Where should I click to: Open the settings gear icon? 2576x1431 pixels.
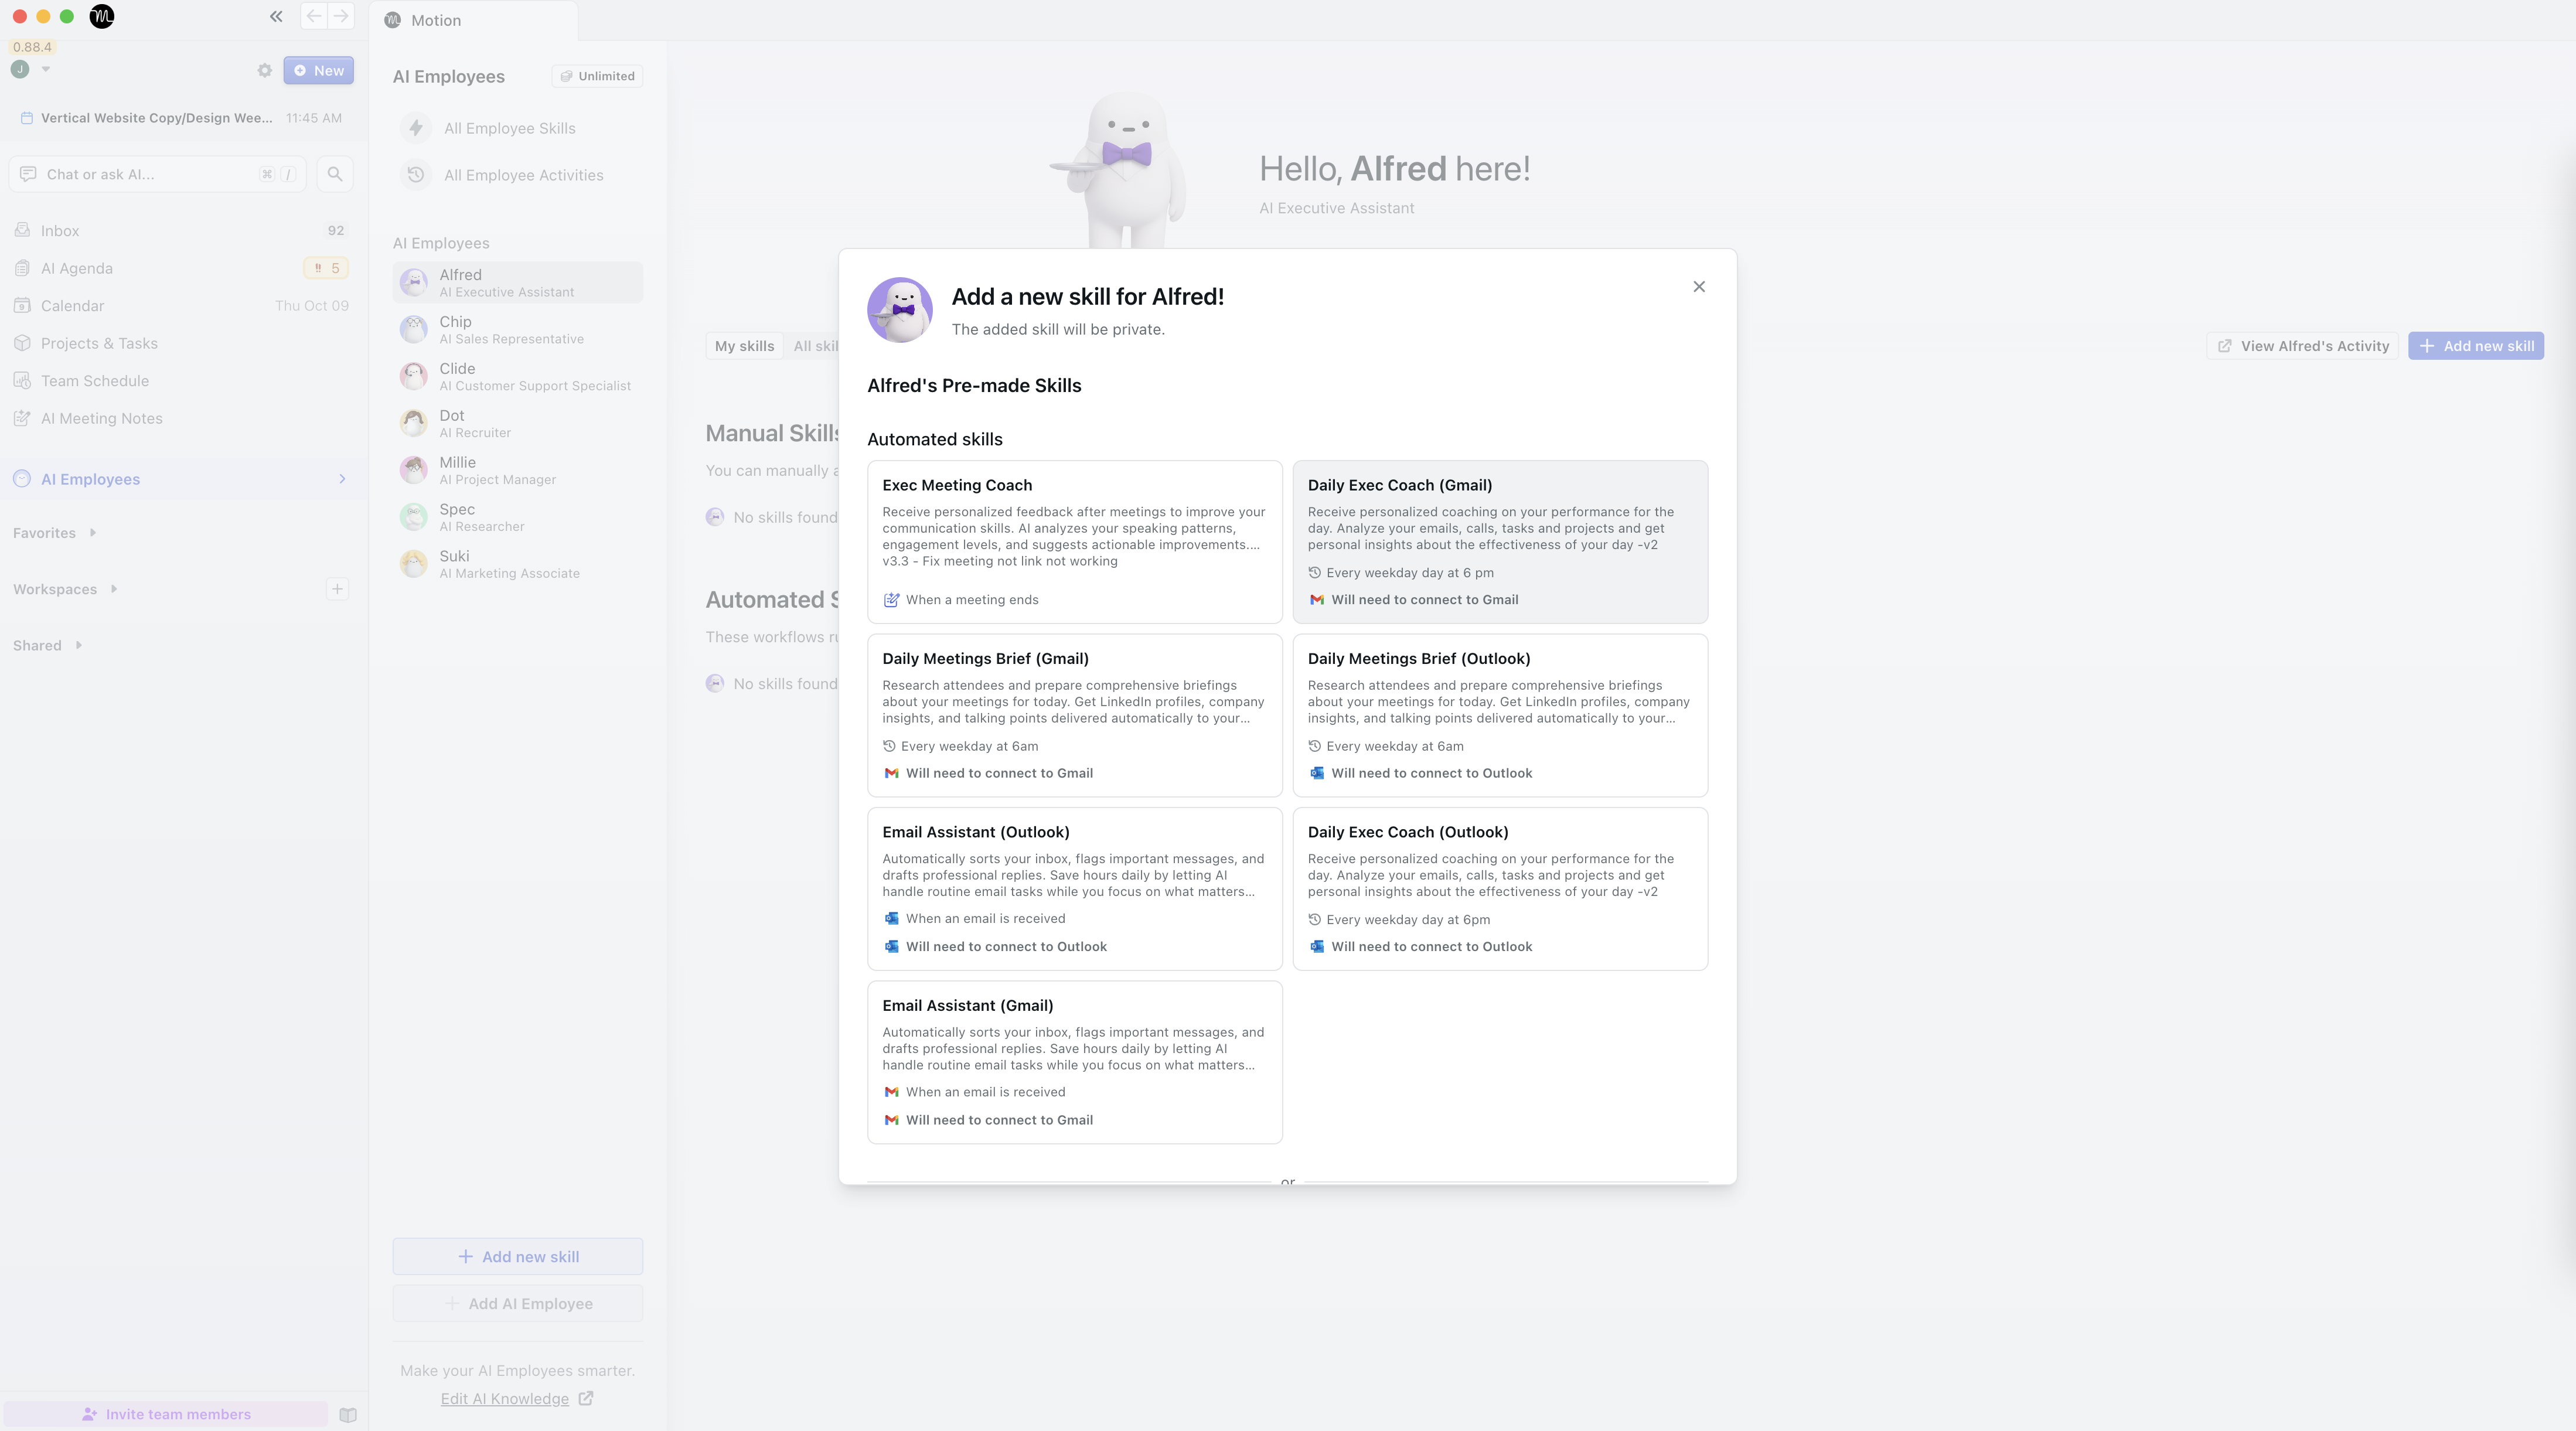264,70
